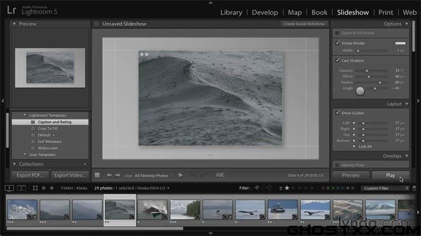
Task: Open the Print module
Action: coord(385,12)
